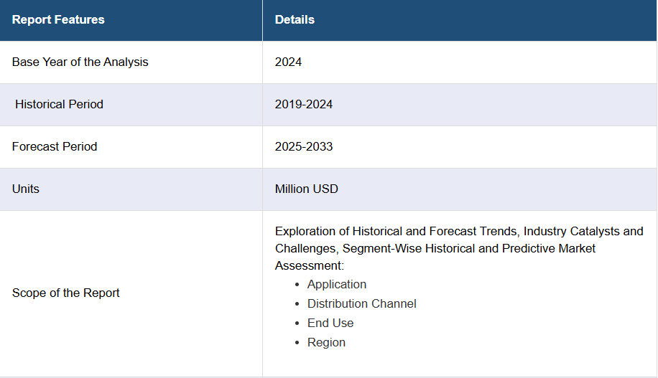Screen dimensions: 658x378
Task: Click the value '2019-2024'
Action: pyautogui.click(x=304, y=104)
